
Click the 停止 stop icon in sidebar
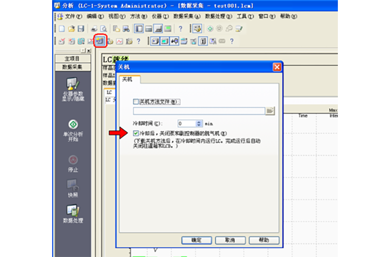pyautogui.click(x=73, y=160)
